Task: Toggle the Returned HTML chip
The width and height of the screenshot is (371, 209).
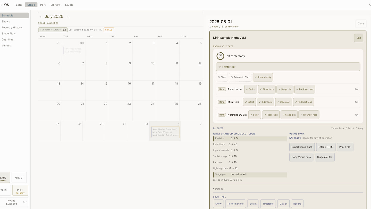Action: [240, 77]
